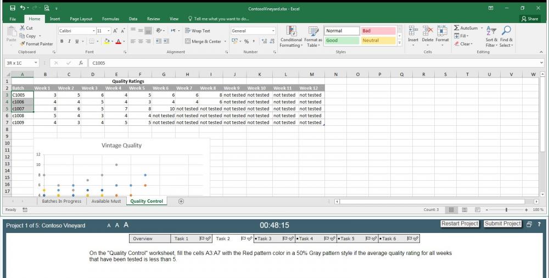Apply Bad cell style swatch

click(x=378, y=31)
